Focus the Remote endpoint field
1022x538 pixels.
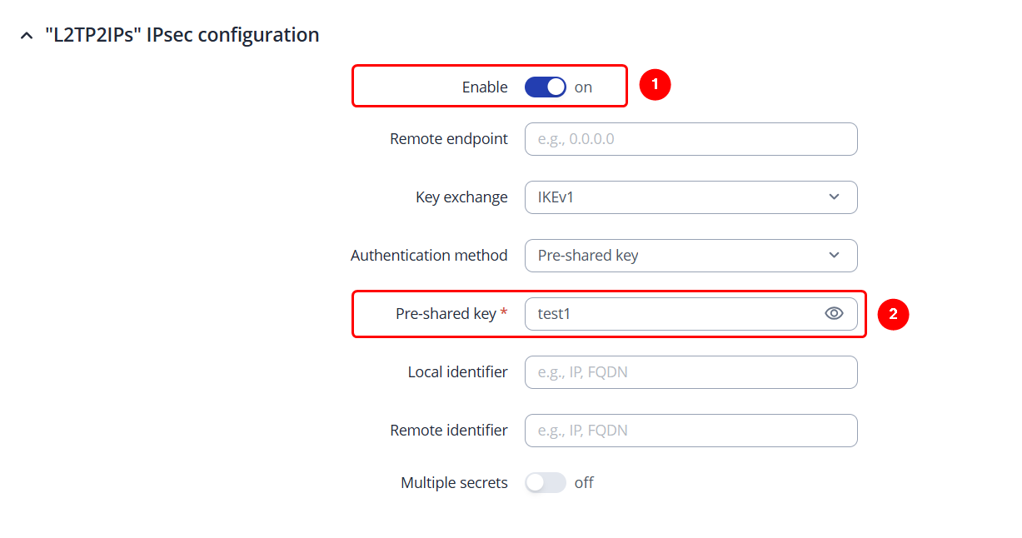pos(690,139)
